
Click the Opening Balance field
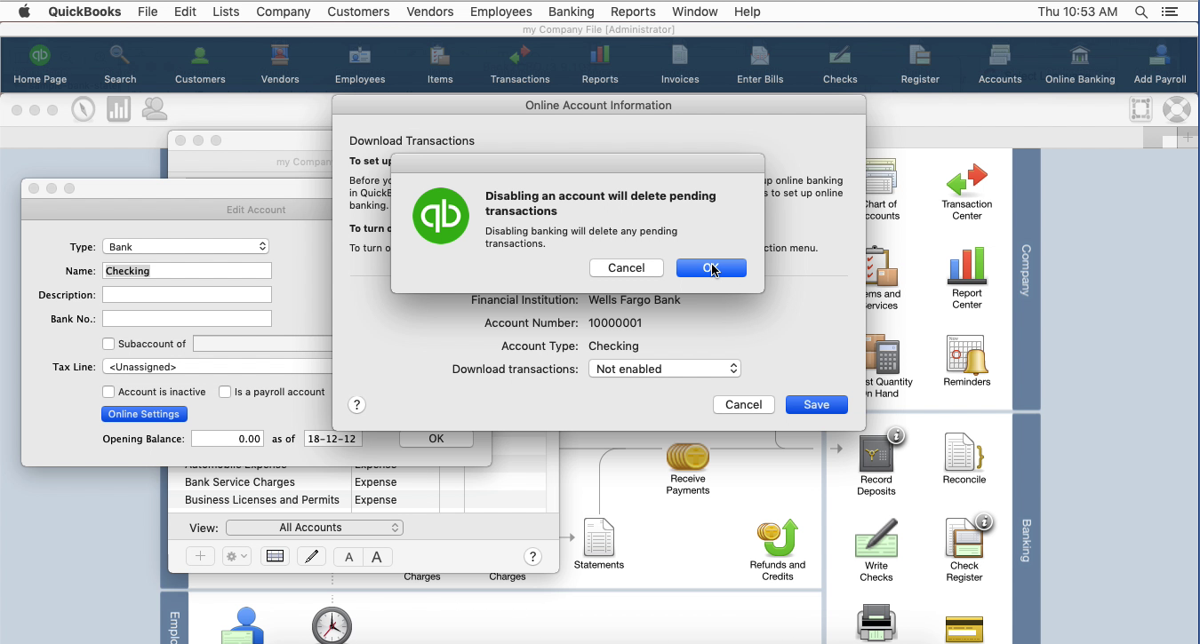(228, 439)
